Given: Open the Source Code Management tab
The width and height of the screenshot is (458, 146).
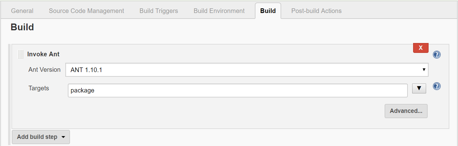Looking at the screenshot, I should tap(86, 11).
